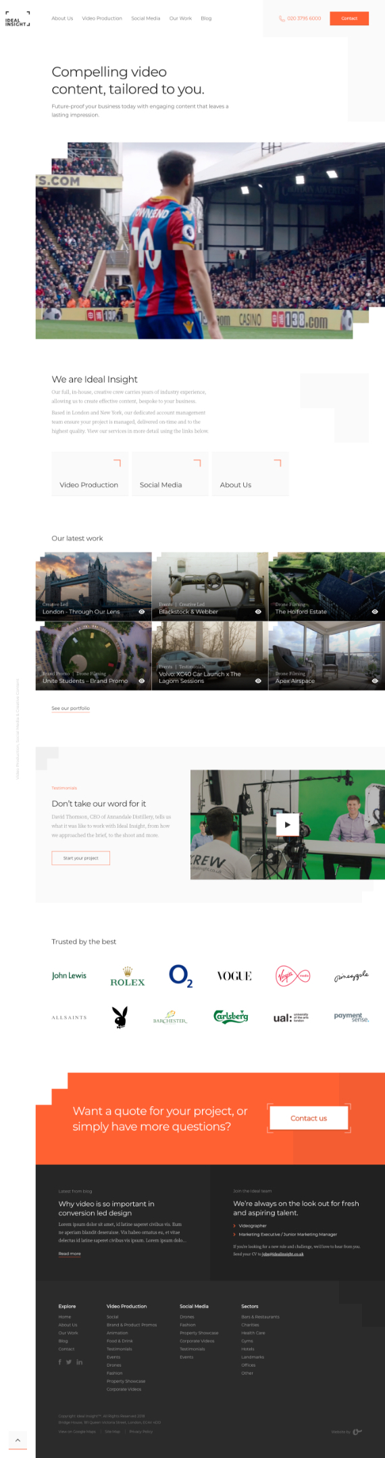The height and width of the screenshot is (1458, 385).
Task: Click Read more under the blog post
Action: click(x=70, y=1253)
